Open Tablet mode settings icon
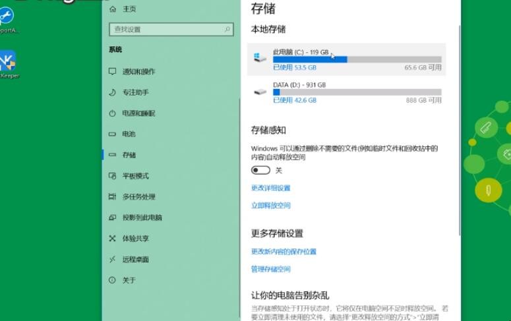Viewport: 511px width, 321px height. [113, 176]
